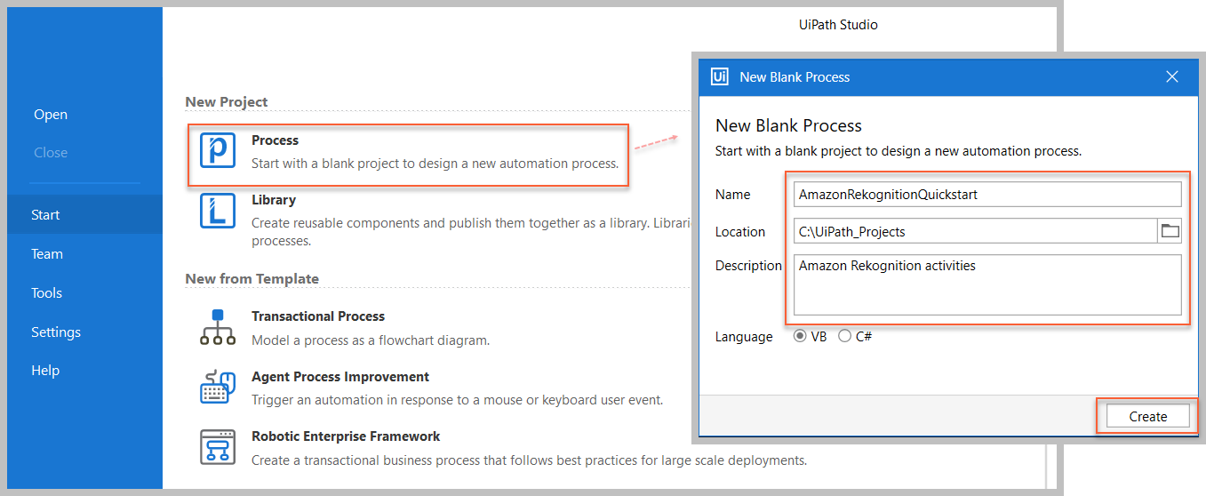Click the Process project icon

[x=218, y=151]
